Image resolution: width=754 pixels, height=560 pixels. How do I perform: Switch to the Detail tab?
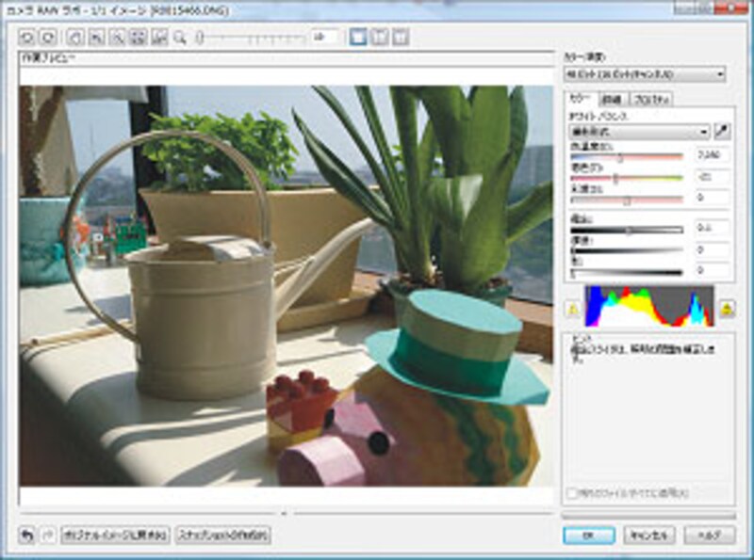tap(612, 100)
